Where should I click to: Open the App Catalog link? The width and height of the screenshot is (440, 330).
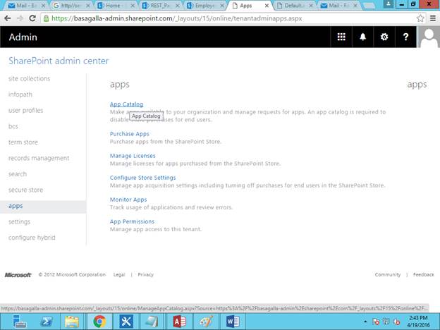coord(126,104)
